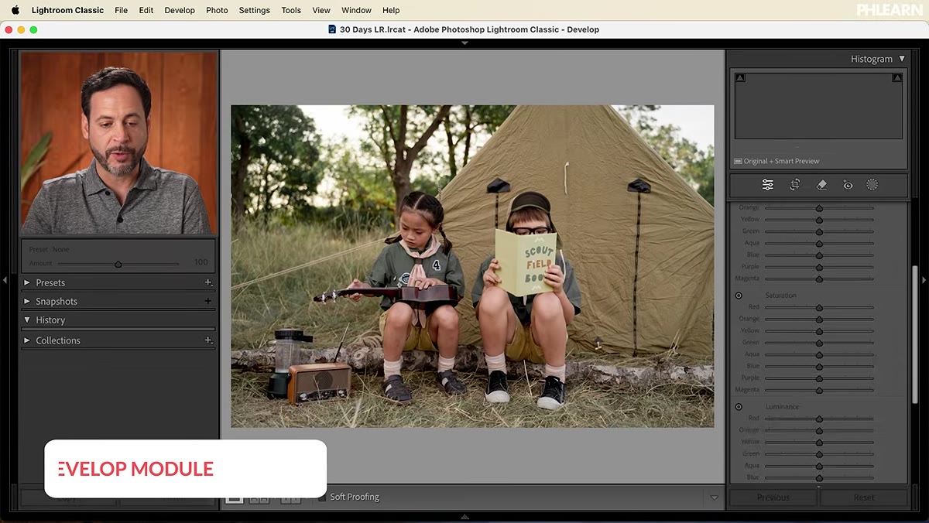
Task: Select the Red Eye correction tool
Action: point(848,185)
